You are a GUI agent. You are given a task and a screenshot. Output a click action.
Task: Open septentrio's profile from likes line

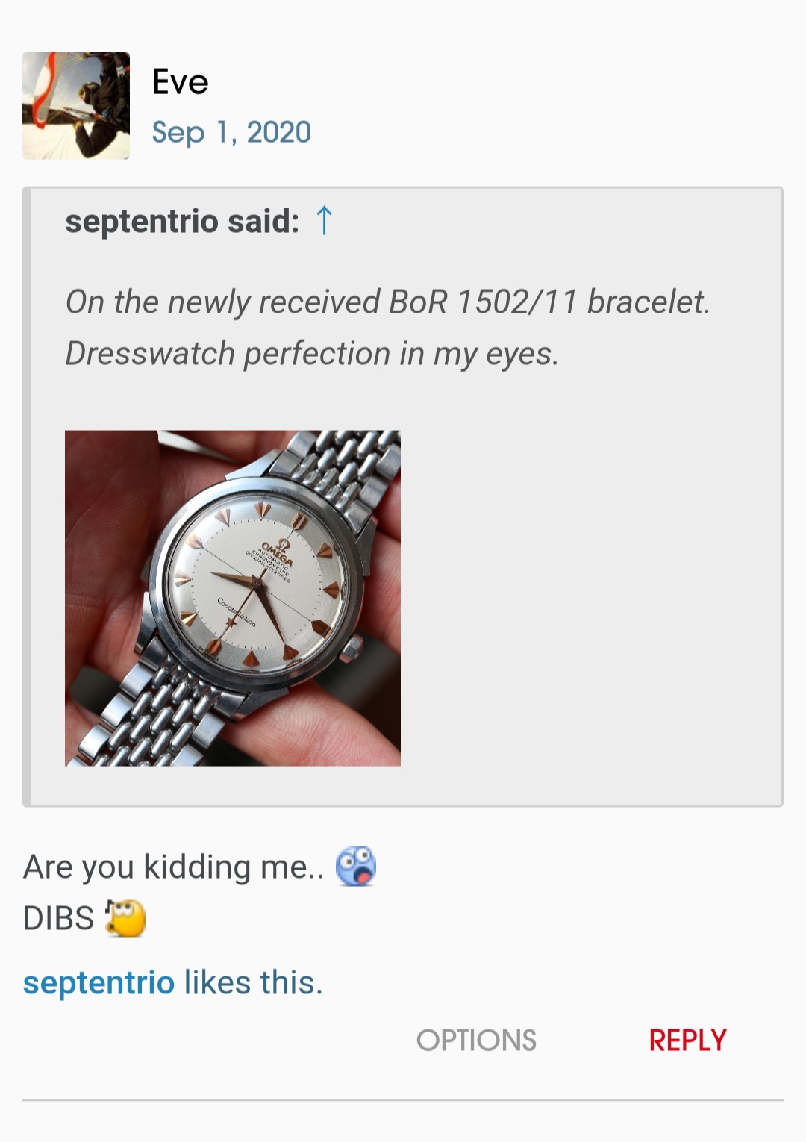pyautogui.click(x=99, y=982)
